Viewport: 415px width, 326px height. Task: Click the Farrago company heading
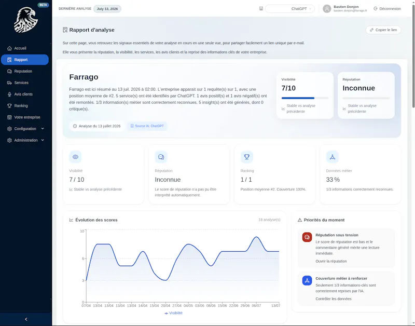click(x=84, y=77)
